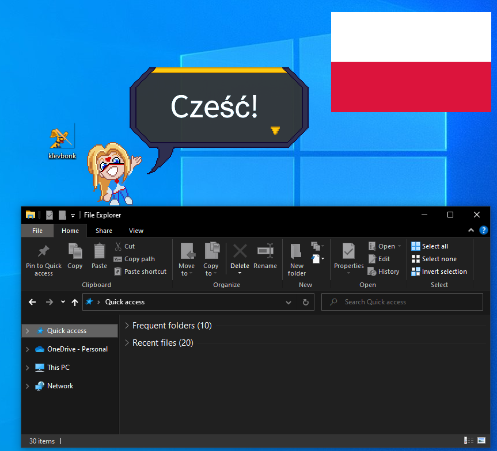Collapse the Frequent folders section
497x451 pixels.
(x=127, y=325)
